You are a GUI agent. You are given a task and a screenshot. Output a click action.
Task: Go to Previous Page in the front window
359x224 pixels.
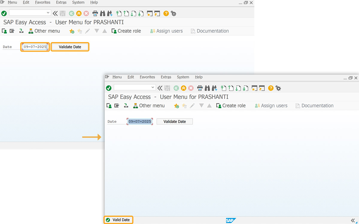[x=230, y=88]
